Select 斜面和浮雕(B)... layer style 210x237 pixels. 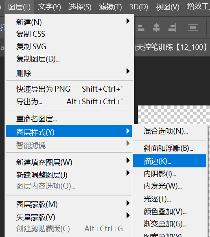(170, 148)
